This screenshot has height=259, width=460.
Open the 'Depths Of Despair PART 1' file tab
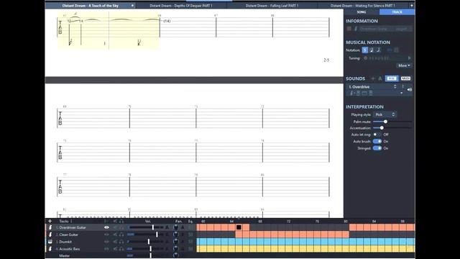(x=180, y=6)
